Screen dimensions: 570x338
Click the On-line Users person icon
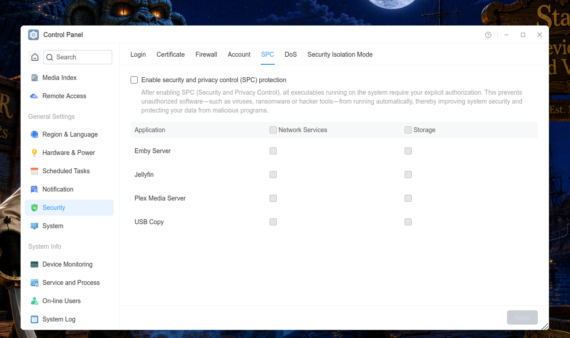point(34,301)
